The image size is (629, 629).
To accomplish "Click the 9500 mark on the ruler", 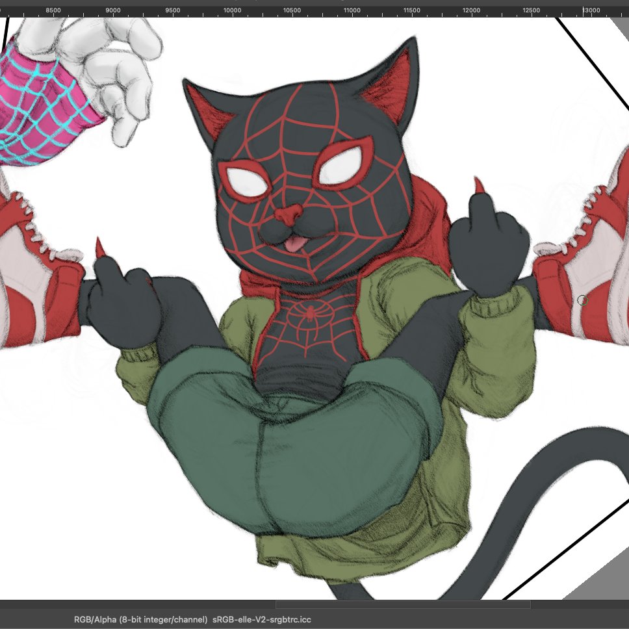I will [x=172, y=10].
